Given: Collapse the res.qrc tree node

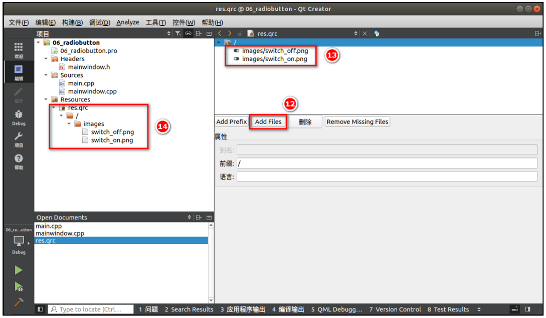Looking at the screenshot, I should coord(54,107).
